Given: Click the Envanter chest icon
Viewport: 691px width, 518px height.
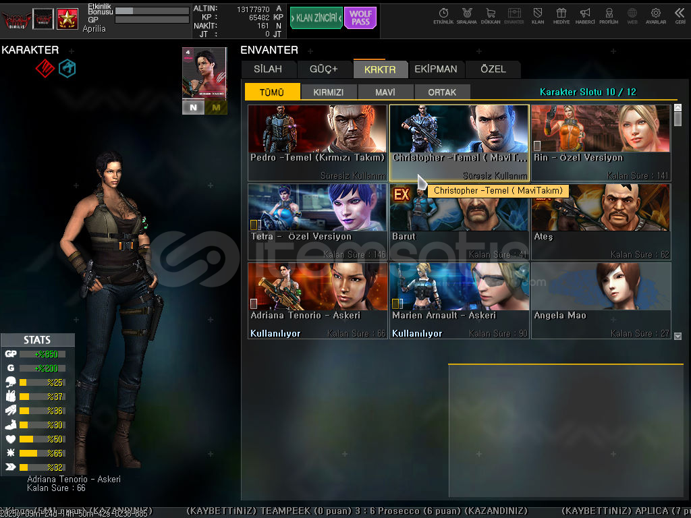Looking at the screenshot, I should [x=514, y=16].
